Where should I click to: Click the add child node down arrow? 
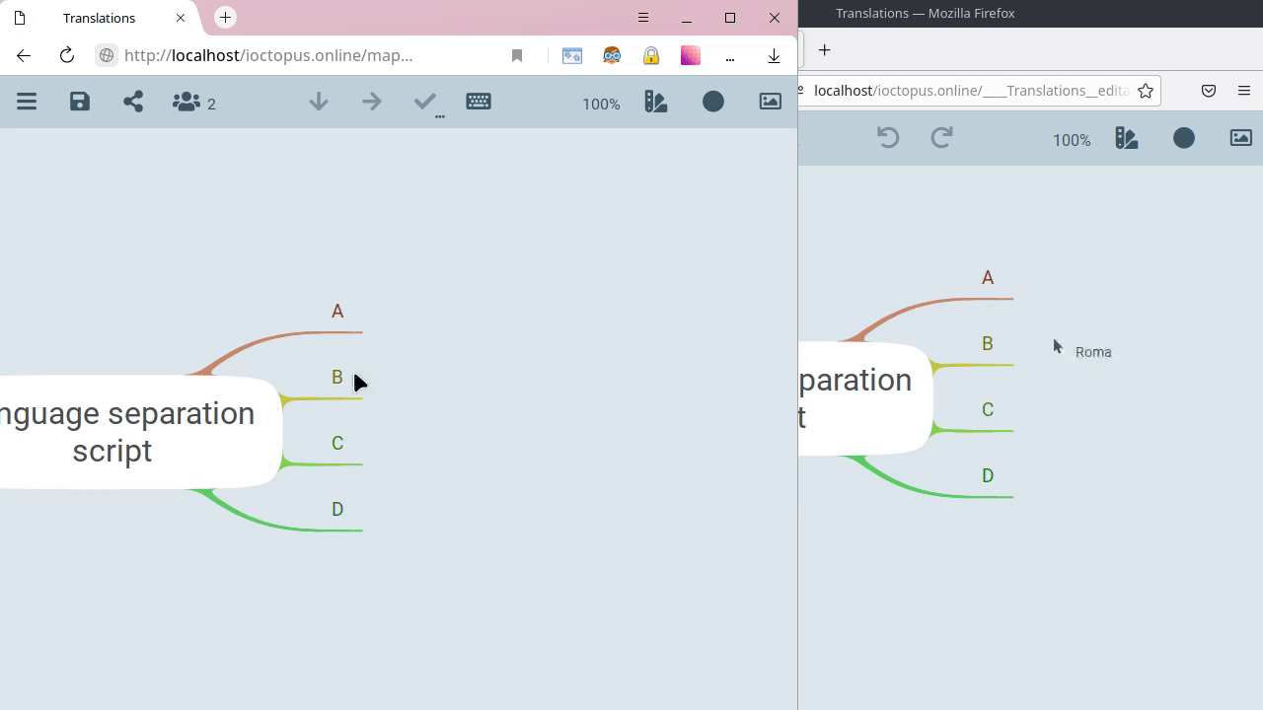pos(319,102)
